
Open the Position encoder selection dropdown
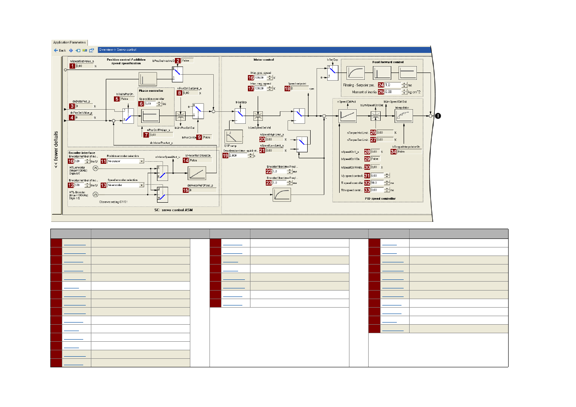[x=142, y=161]
